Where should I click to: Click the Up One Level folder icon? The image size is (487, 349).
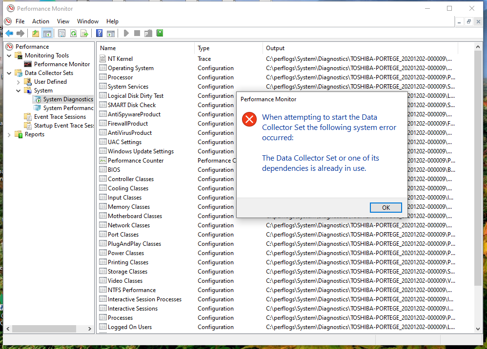point(36,33)
